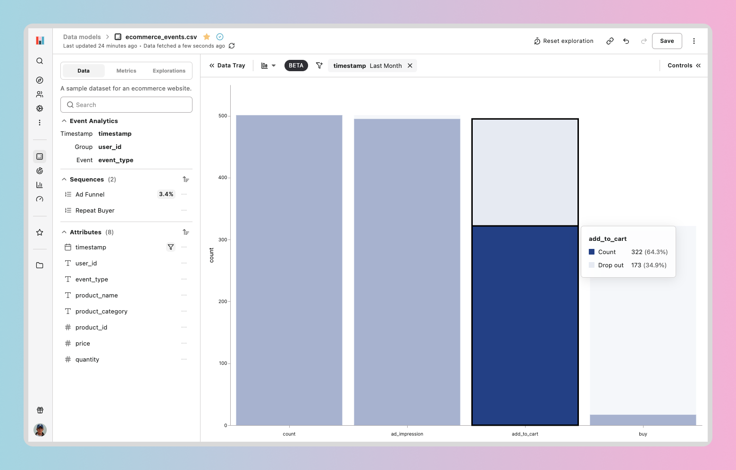
Task: Open the users icon in sidebar
Action: (40, 94)
